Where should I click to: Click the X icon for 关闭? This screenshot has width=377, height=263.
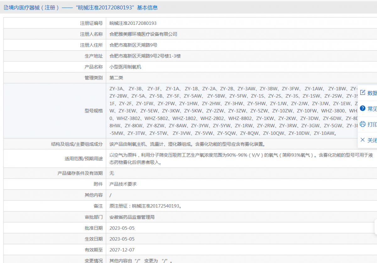[x=363, y=140]
